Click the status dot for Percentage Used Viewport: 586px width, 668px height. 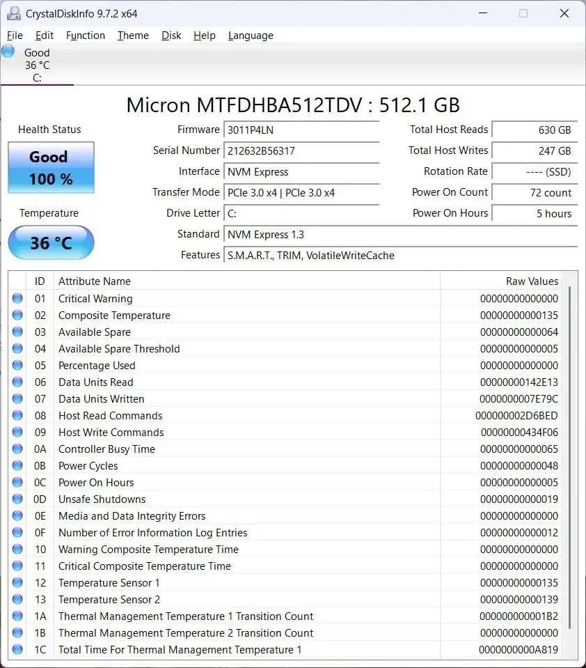point(17,365)
